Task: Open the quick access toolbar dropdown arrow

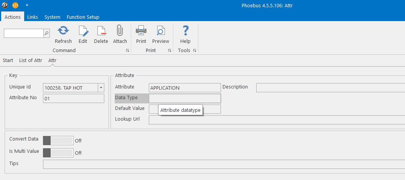Action: tap(27, 5)
